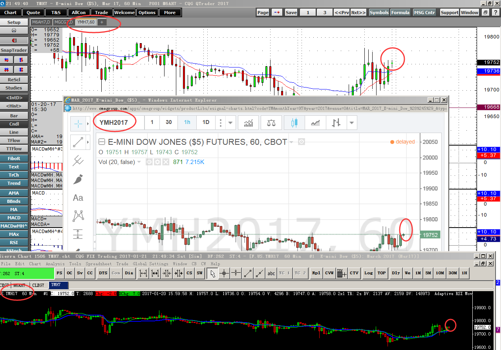501x350 pixels.
Task: Switch to line chart style in CME chart
Action: tap(315, 122)
